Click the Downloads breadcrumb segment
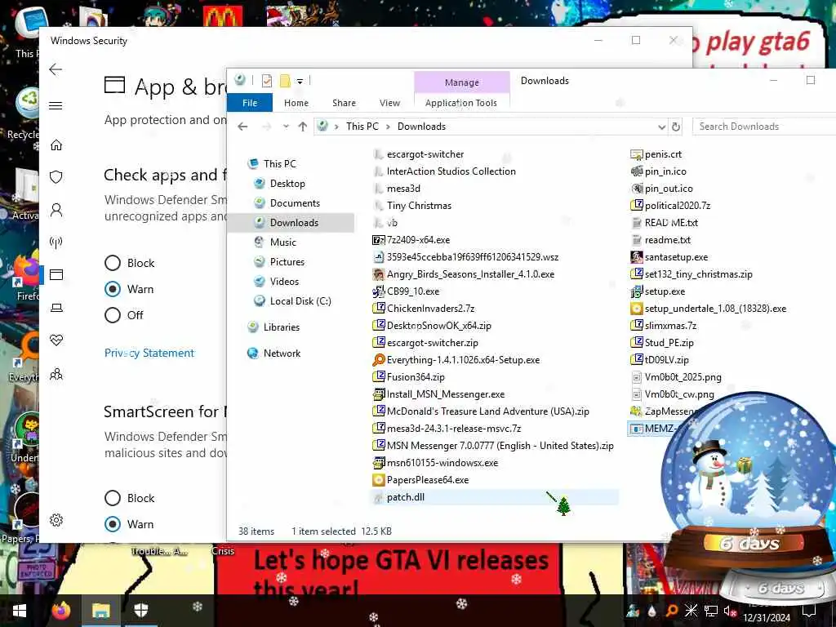Image resolution: width=836 pixels, height=627 pixels. 421,127
